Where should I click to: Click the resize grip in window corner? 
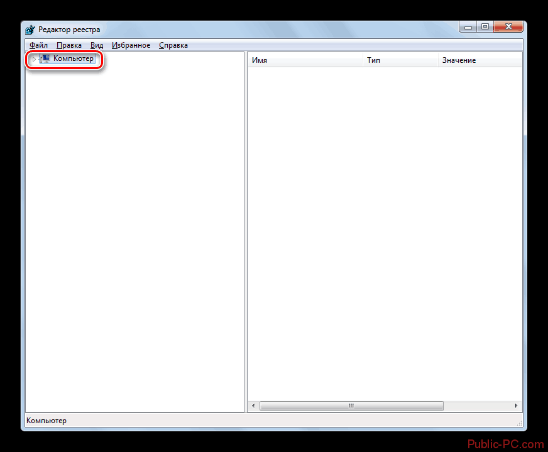pyautogui.click(x=519, y=424)
